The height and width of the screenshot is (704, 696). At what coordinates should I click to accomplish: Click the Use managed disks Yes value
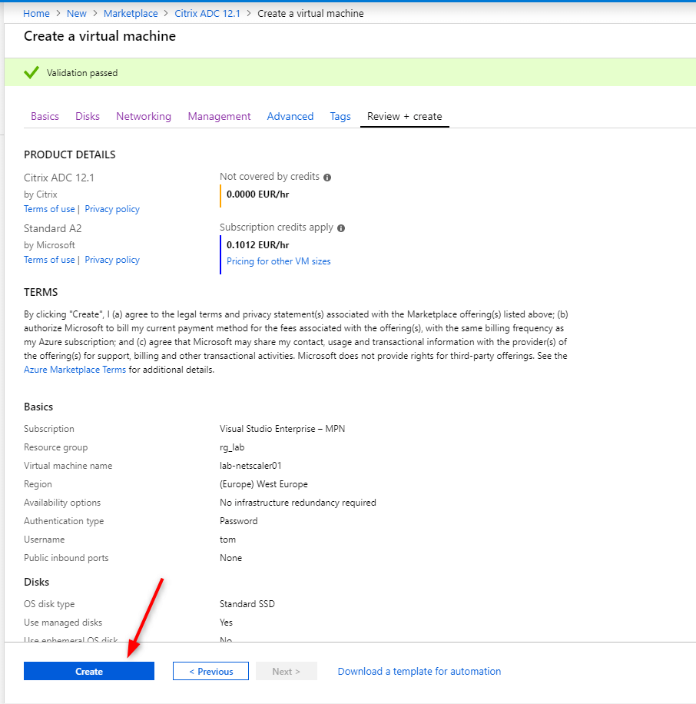[x=226, y=623]
